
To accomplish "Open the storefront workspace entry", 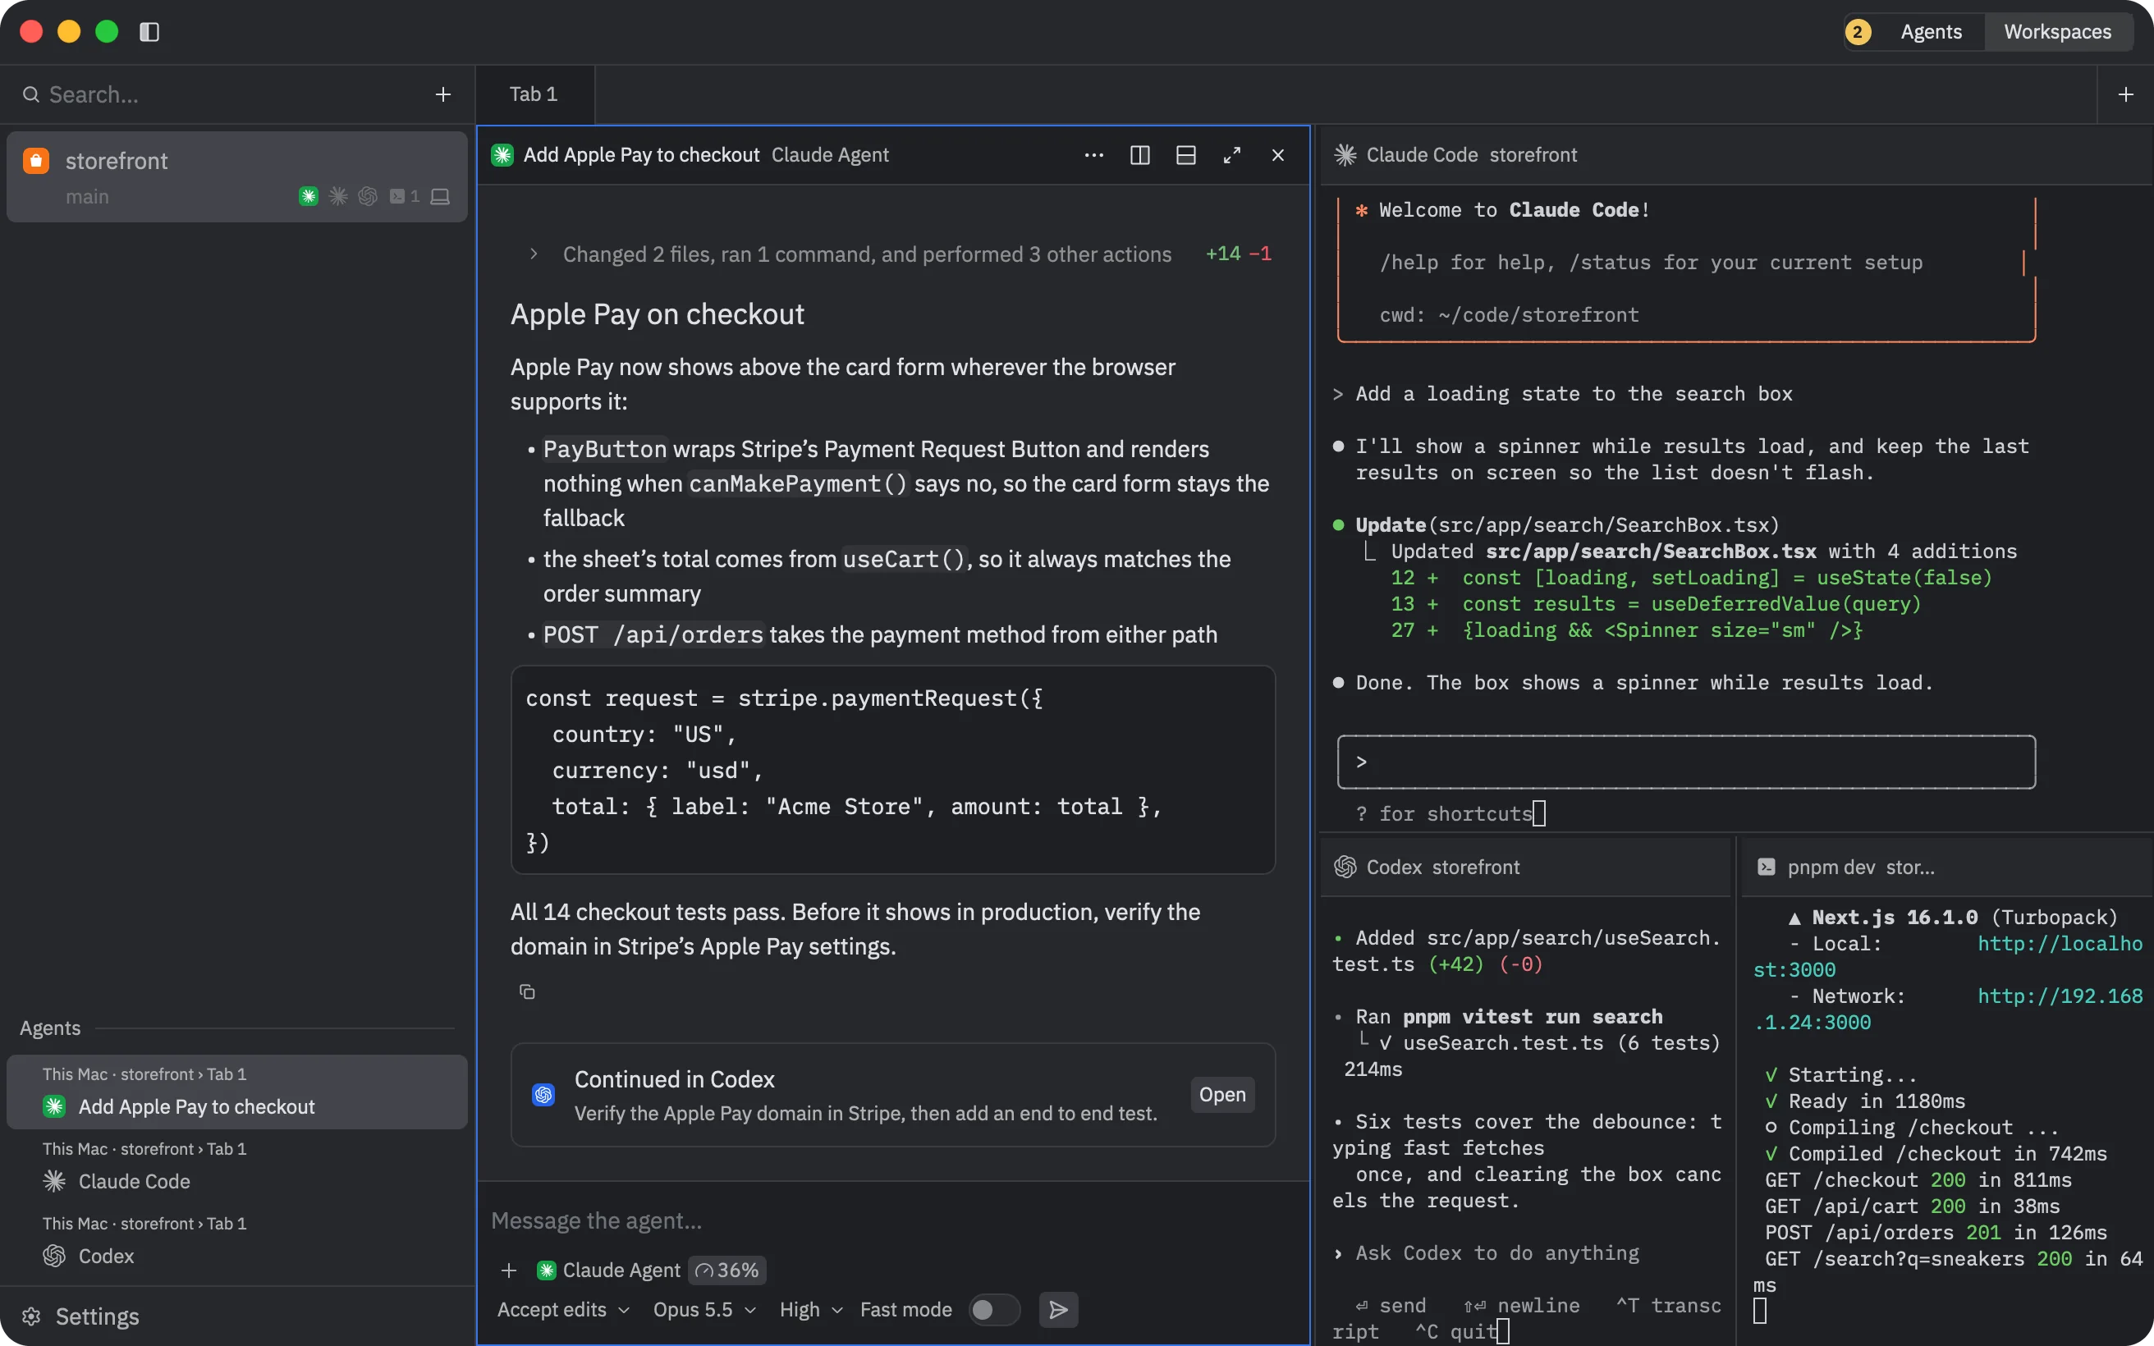I will tap(236, 177).
